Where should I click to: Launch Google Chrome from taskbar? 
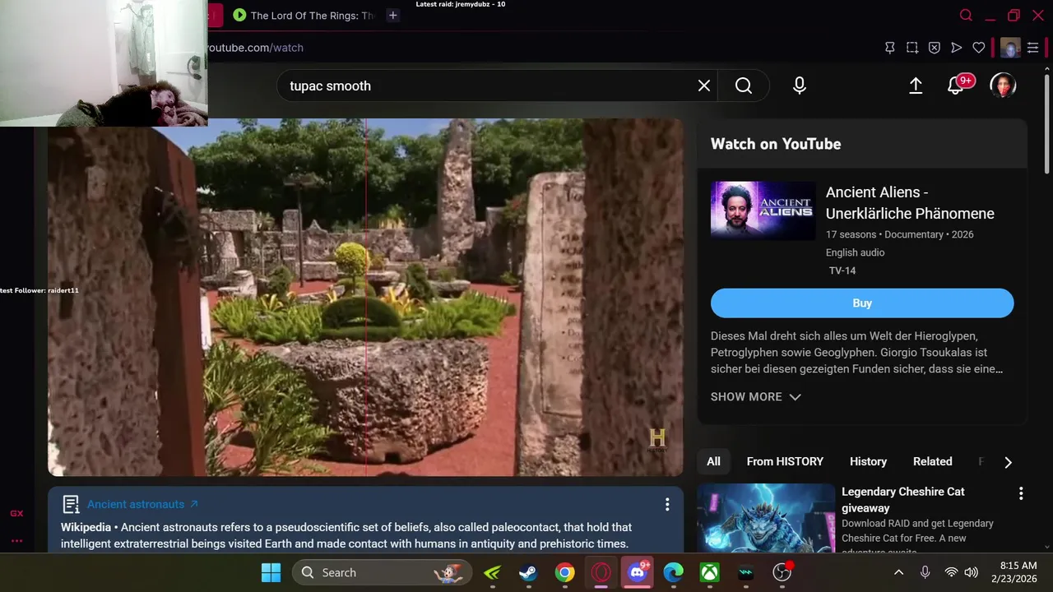coord(564,572)
